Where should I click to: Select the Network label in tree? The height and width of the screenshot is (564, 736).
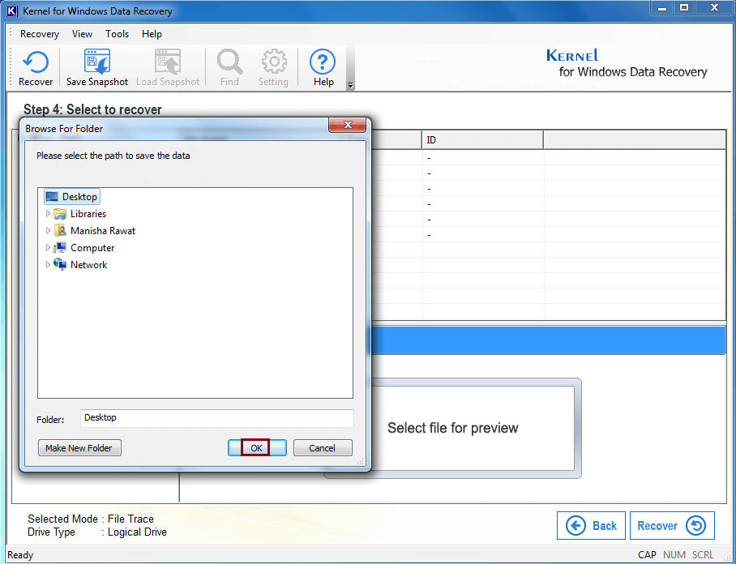(88, 265)
